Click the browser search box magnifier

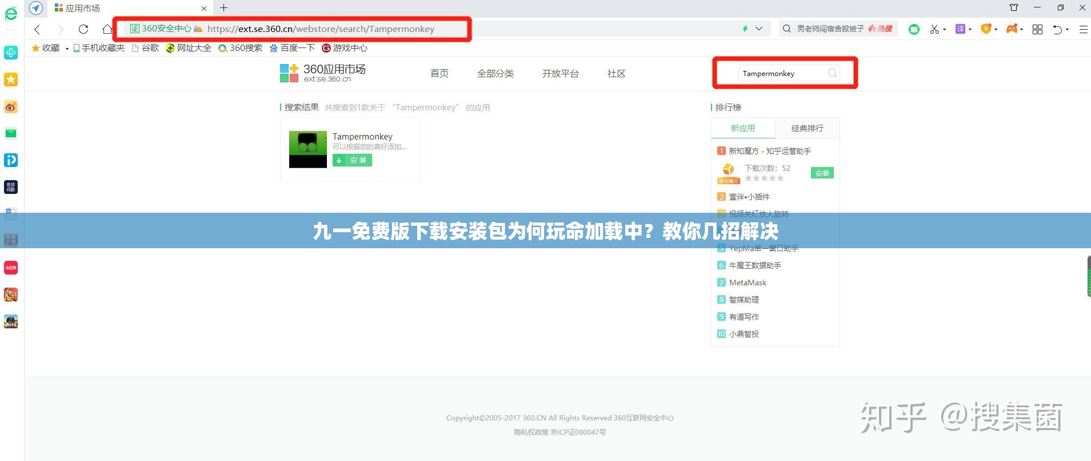pyautogui.click(x=787, y=29)
